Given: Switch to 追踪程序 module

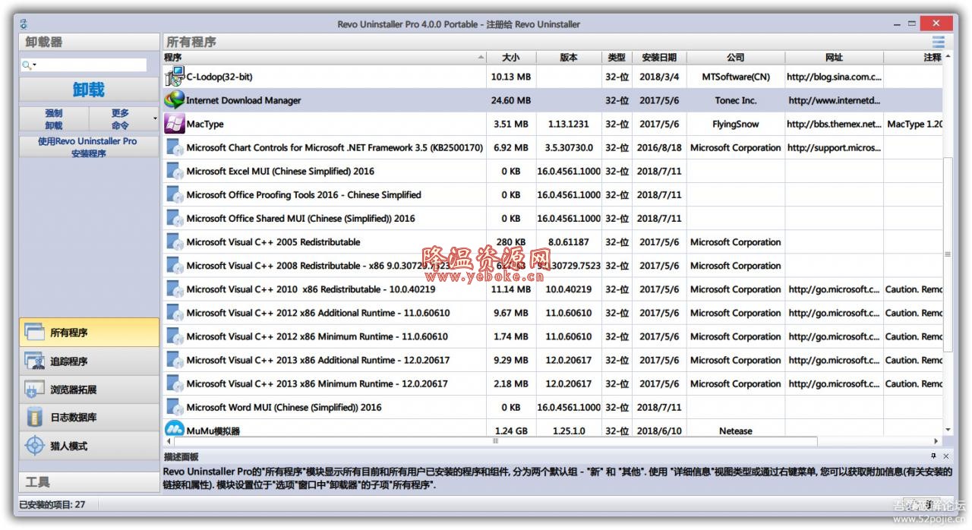Looking at the screenshot, I should coord(89,361).
